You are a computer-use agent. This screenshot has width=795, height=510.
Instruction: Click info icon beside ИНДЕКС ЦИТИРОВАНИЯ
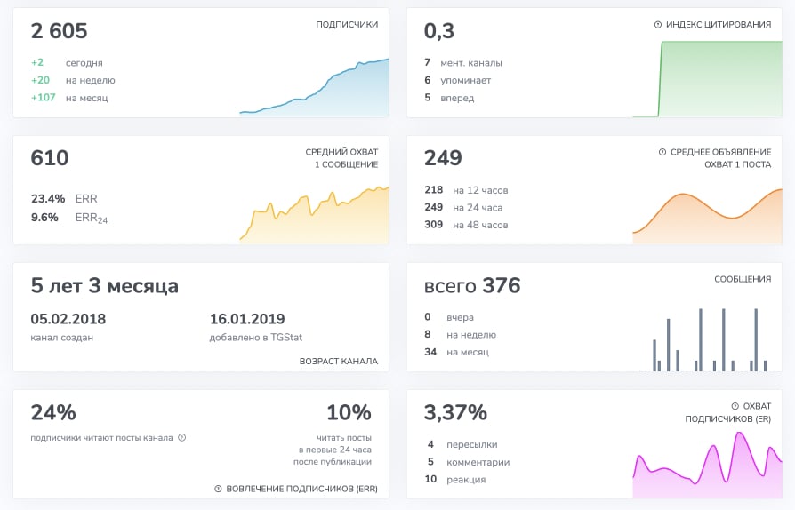(x=657, y=24)
